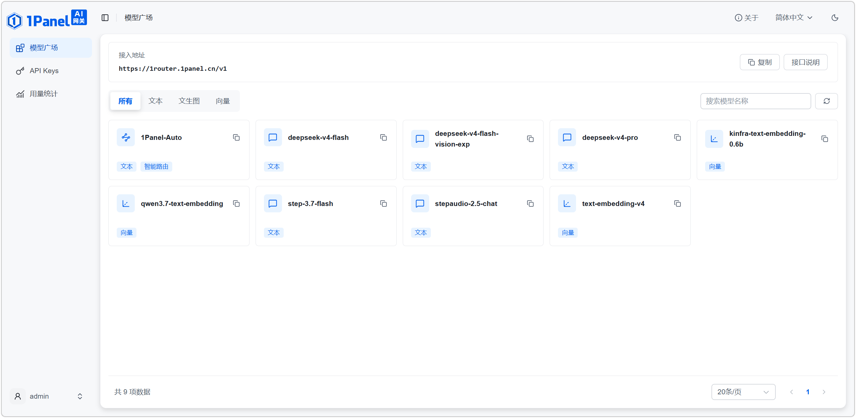Viewport: 856px width, 418px height.
Task: Click the 智能路由 tag on 1Panel-Auto
Action: click(x=156, y=167)
